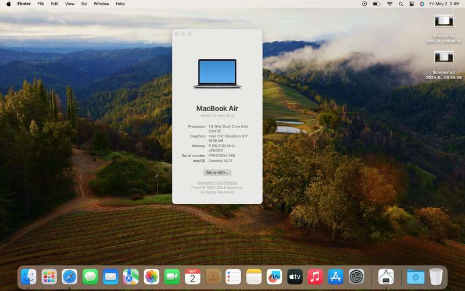Screen dimensions: 465x291
Task: Launch Maps from the Dock
Action: pyautogui.click(x=131, y=277)
